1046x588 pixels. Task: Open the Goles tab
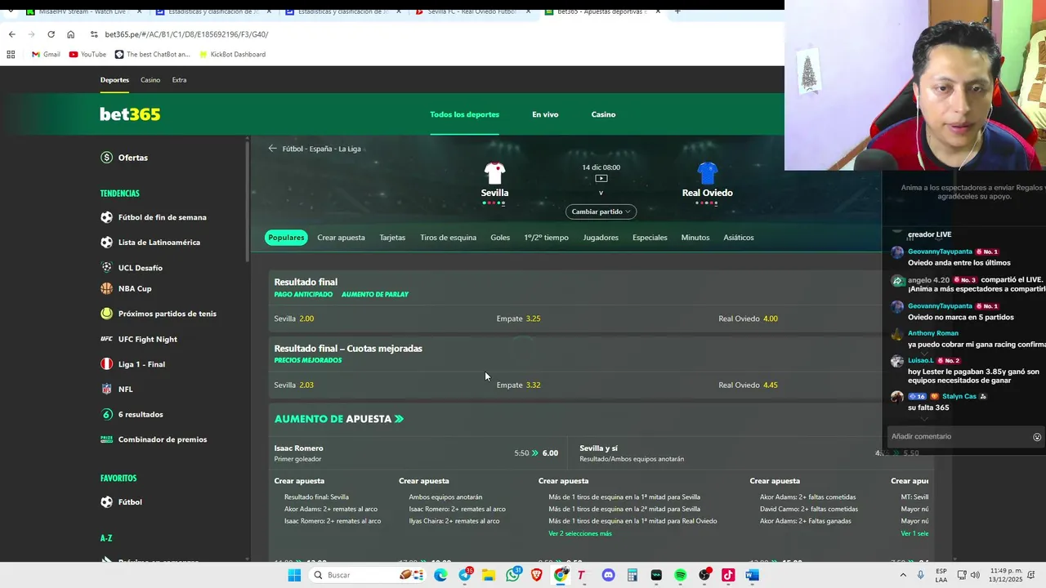click(500, 238)
